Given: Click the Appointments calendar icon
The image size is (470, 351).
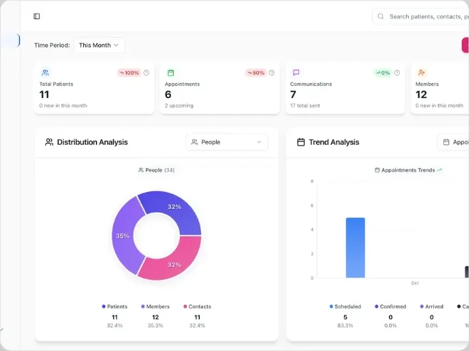Looking at the screenshot, I should click(170, 72).
